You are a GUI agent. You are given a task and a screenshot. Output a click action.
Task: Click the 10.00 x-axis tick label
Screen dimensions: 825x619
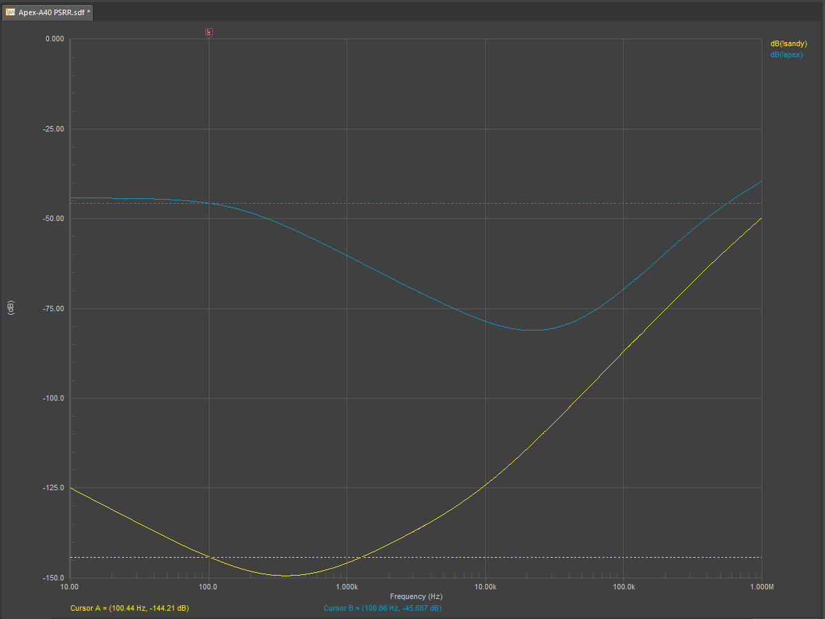(x=70, y=587)
